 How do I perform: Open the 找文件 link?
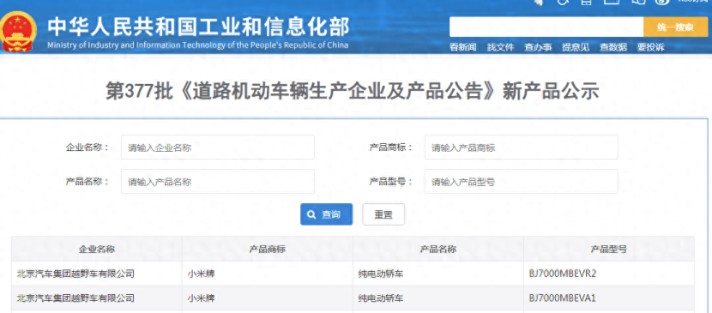coord(500,46)
